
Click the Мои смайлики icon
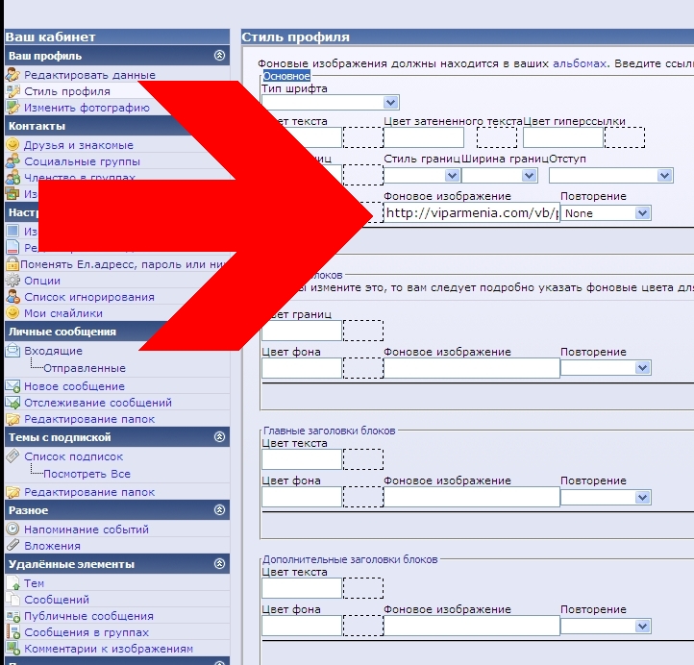(x=12, y=313)
